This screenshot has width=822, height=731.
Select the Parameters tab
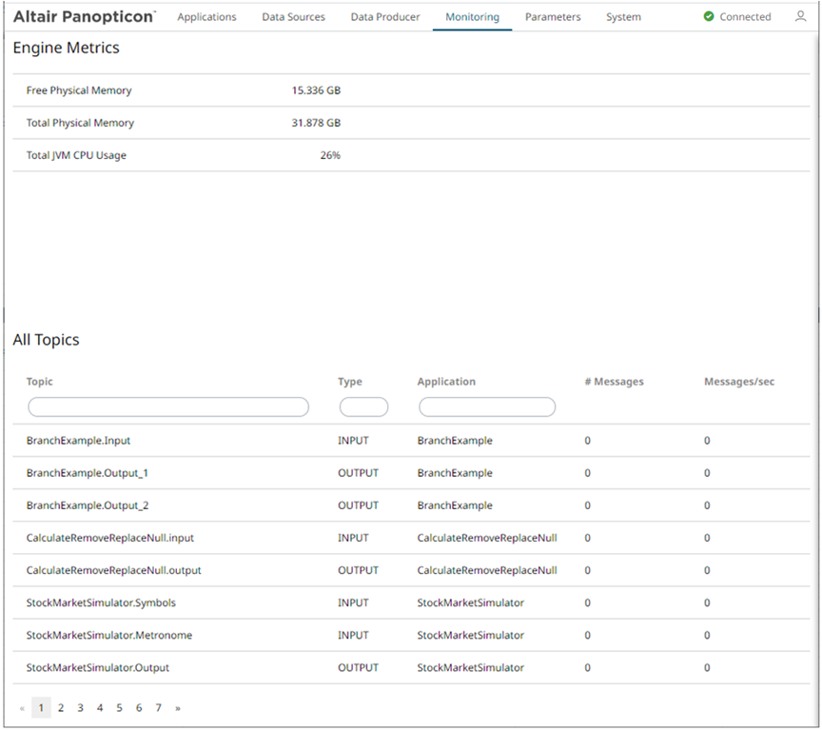tap(553, 17)
